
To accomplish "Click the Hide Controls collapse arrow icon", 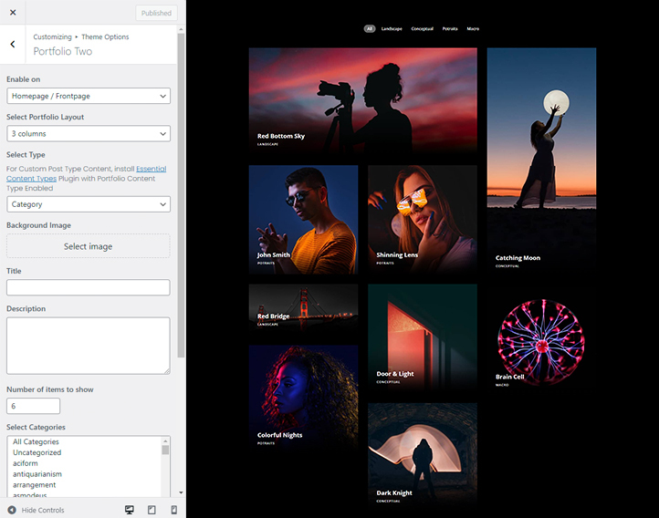I will (12, 510).
